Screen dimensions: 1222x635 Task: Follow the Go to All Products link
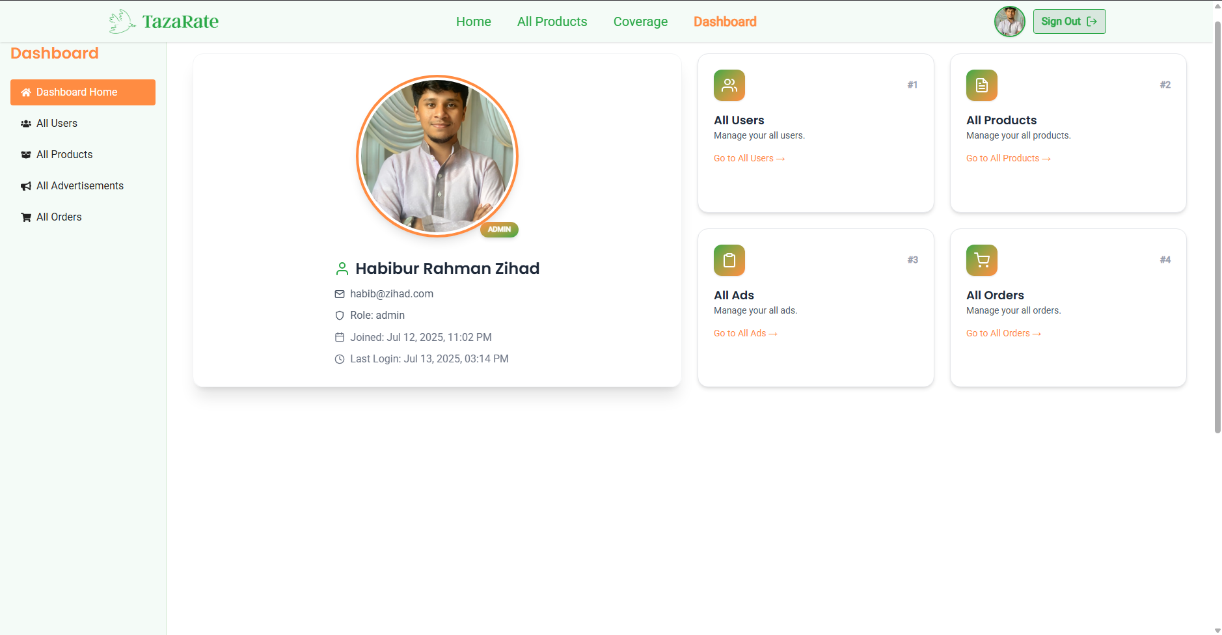tap(1009, 158)
